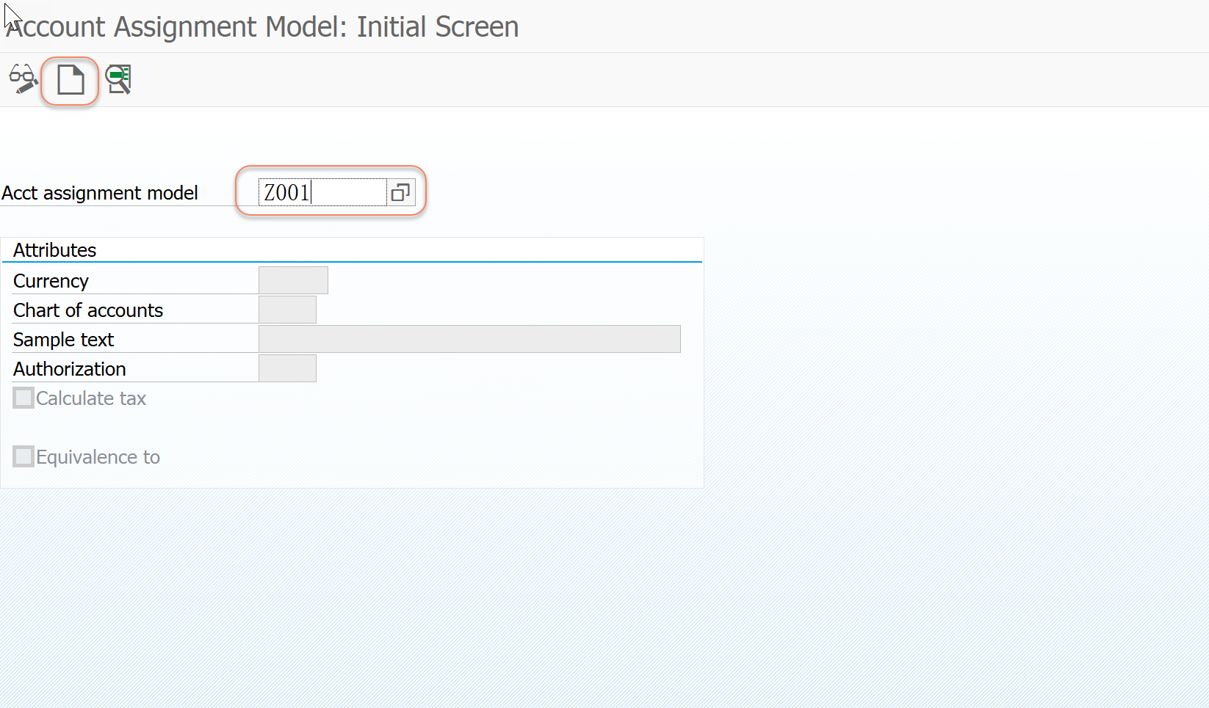Image resolution: width=1209 pixels, height=708 pixels.
Task: Click the Authorization field box
Action: pyautogui.click(x=287, y=368)
